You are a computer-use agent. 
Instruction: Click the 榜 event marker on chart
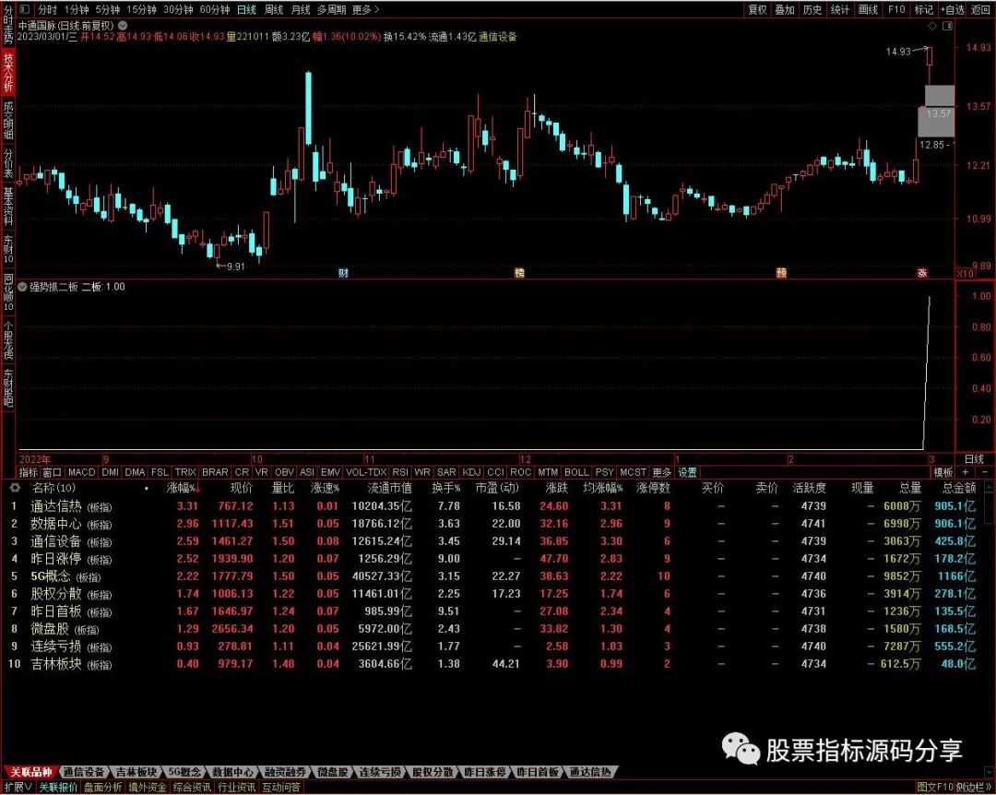click(x=519, y=273)
